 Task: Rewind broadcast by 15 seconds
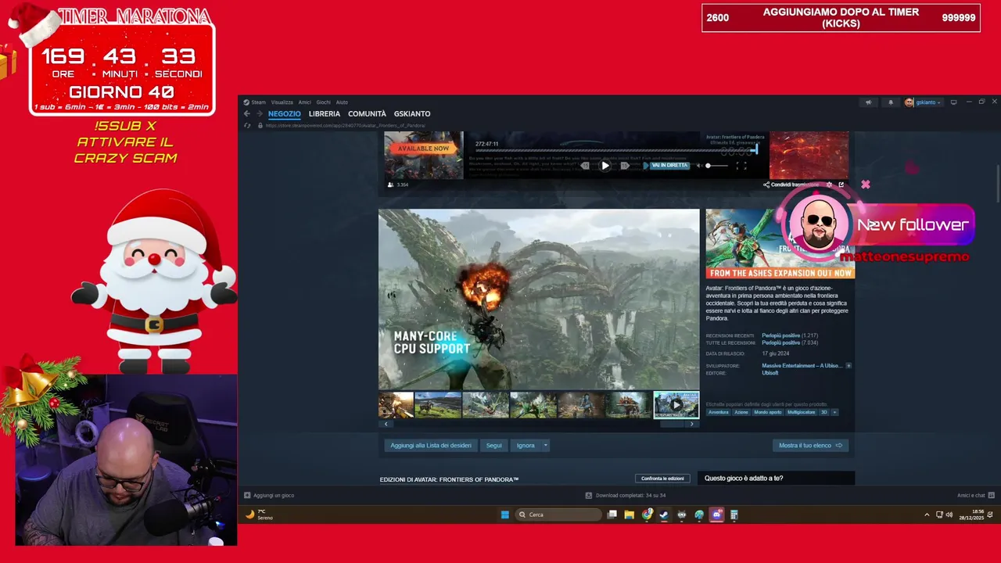coord(586,166)
